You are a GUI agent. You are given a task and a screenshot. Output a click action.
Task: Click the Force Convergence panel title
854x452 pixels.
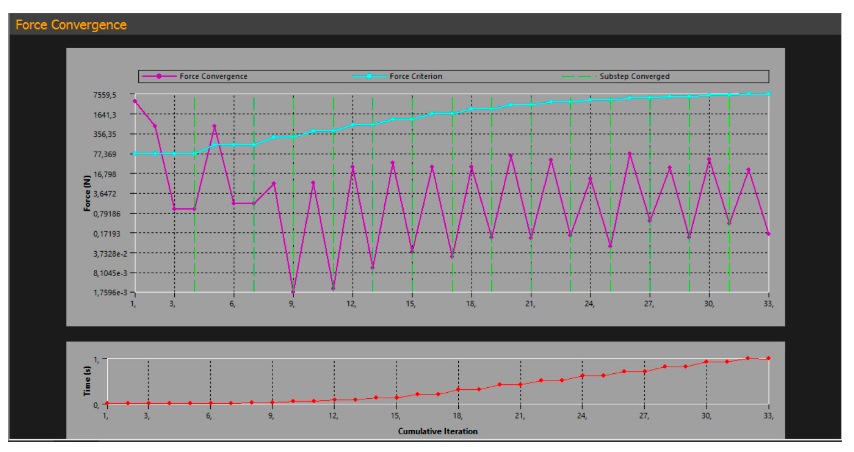71,25
